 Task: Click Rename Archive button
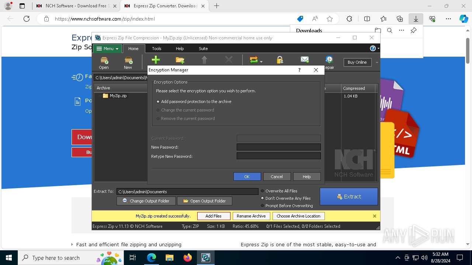251,216
